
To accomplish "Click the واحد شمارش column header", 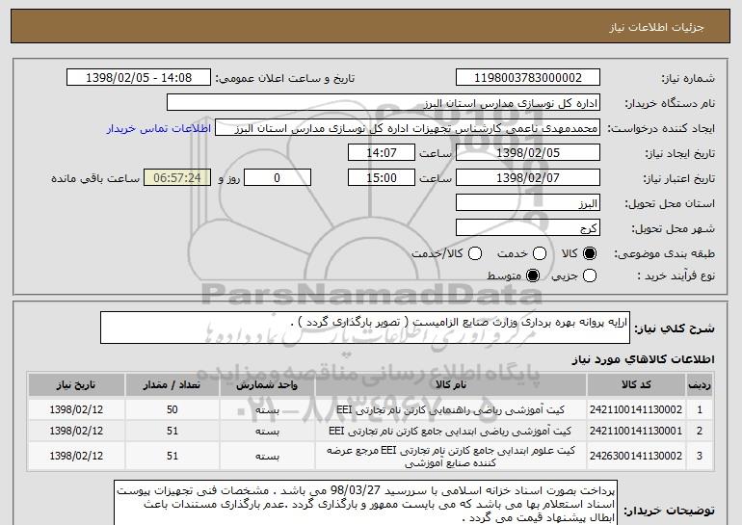I will (x=267, y=385).
